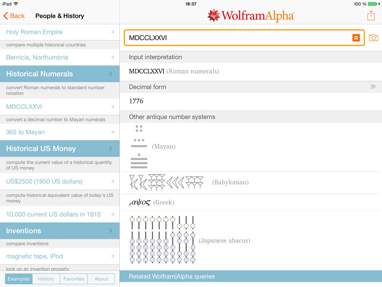Tap 'compare multiple historical countries' caption
This screenshot has width=382, height=287.
point(46,45)
